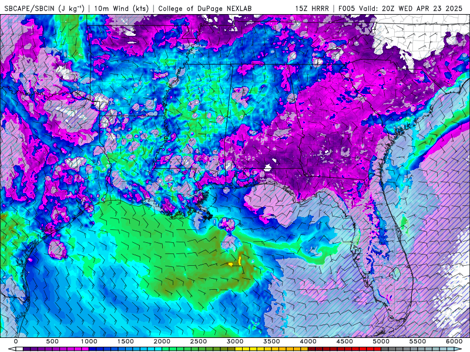Click the left arrow end of the colorbar
Screen dimensions: 470x352
click(12, 349)
